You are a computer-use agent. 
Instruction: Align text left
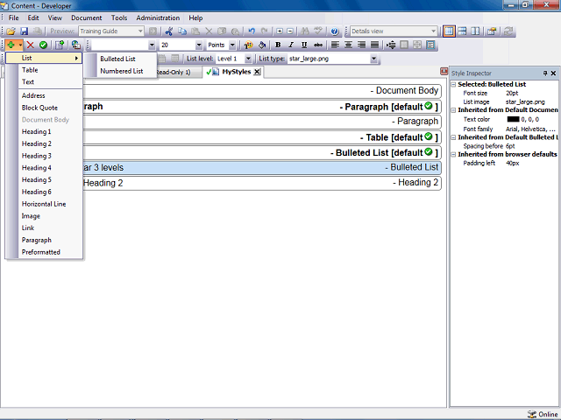335,45
